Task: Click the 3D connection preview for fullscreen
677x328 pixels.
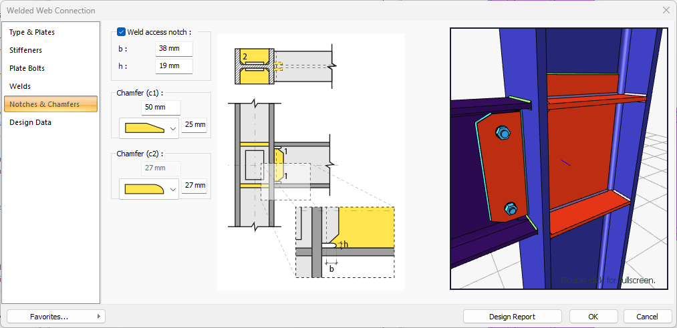Action: pyautogui.click(x=559, y=158)
